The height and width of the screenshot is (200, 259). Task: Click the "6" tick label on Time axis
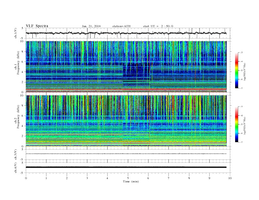click(x=148, y=178)
